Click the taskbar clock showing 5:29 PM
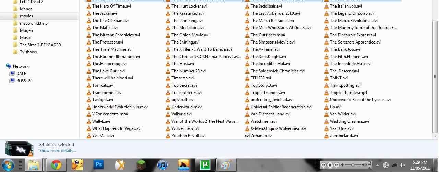The image size is (439, 172). [420, 165]
